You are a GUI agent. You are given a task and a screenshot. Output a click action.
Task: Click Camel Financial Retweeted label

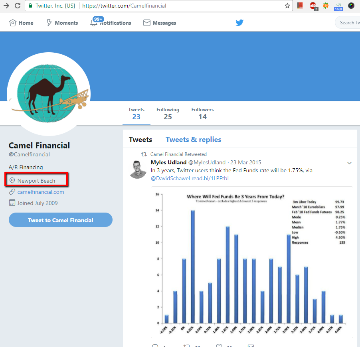tap(178, 154)
